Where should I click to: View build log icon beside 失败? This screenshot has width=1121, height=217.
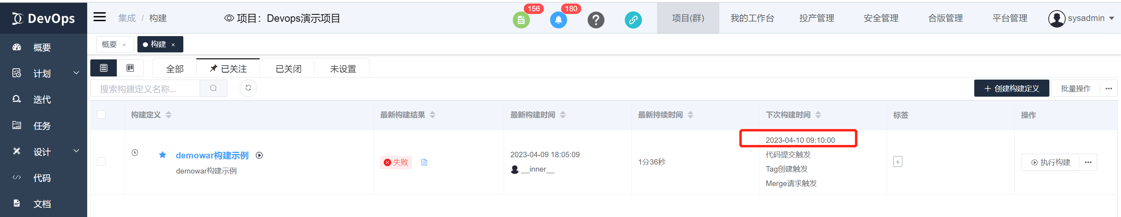[424, 162]
